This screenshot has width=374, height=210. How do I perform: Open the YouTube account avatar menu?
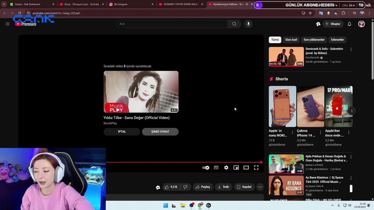pyautogui.click(x=361, y=24)
